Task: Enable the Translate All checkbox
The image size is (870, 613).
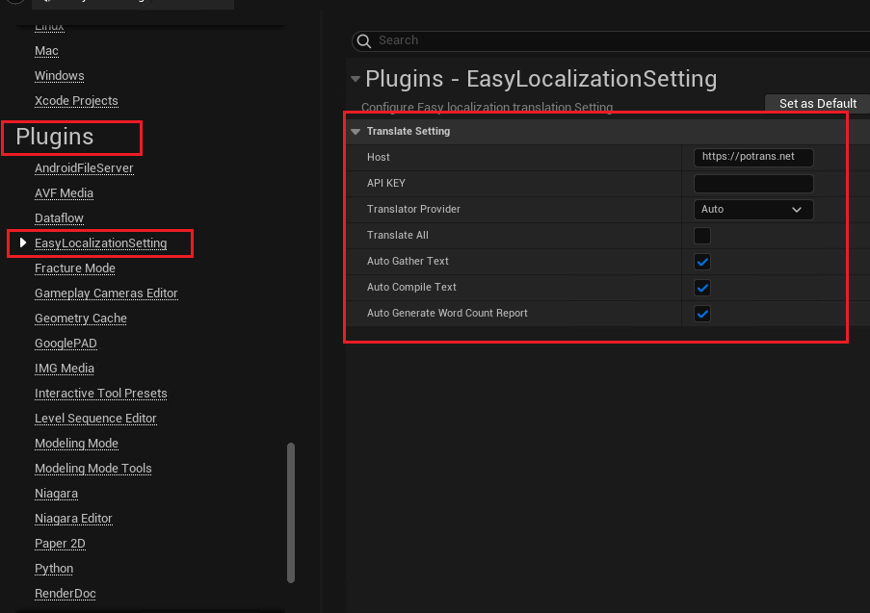Action: point(702,236)
